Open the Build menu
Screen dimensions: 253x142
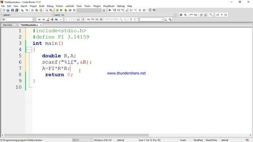[42, 6]
